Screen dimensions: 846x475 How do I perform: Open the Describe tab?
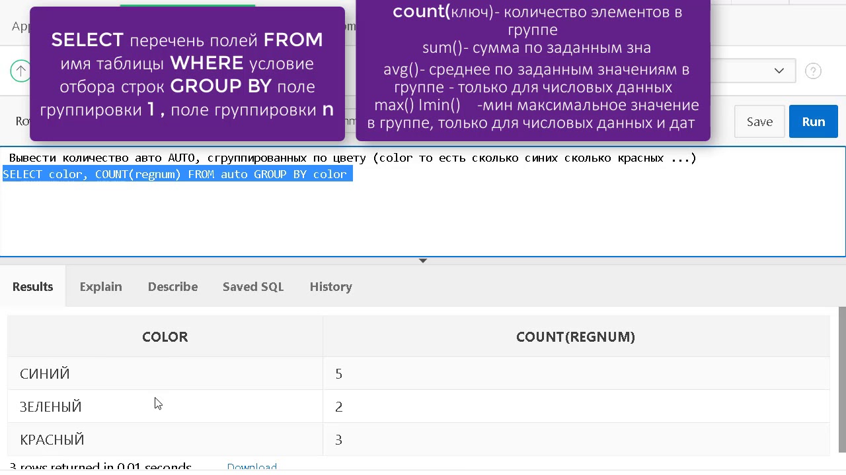(173, 286)
